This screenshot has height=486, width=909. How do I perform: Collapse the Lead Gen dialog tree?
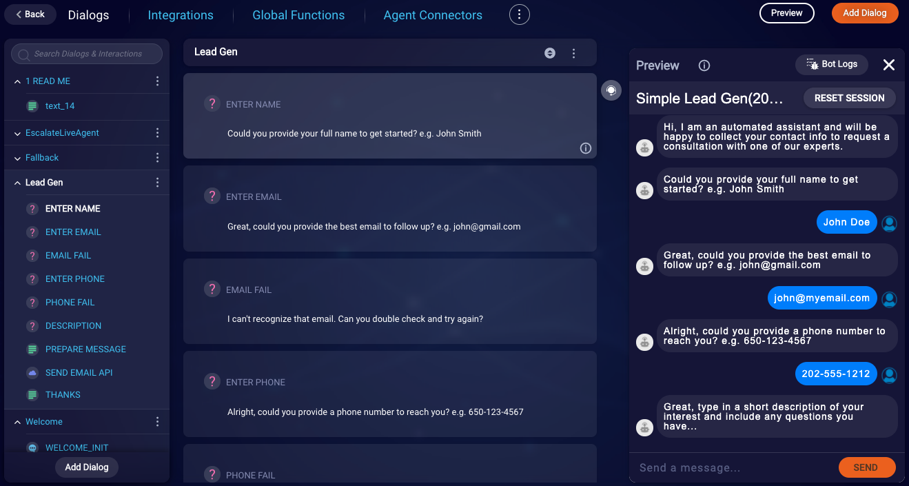(x=17, y=182)
